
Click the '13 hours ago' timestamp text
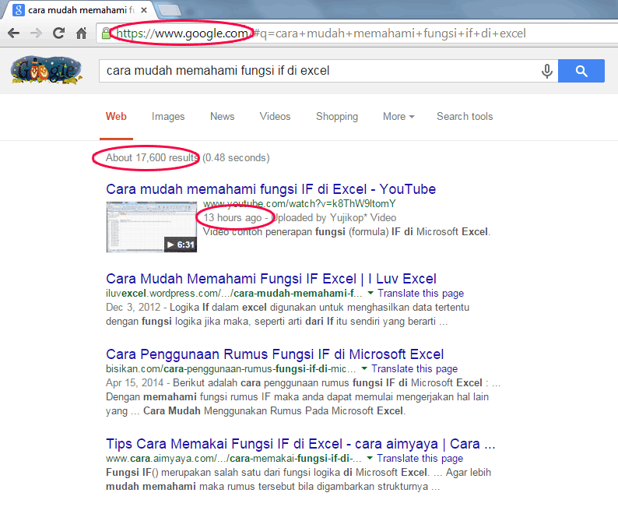click(233, 218)
